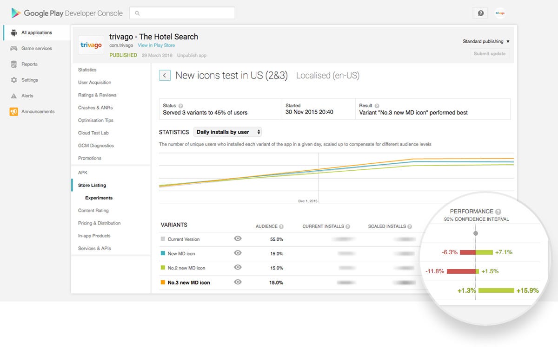Viewport: 558px width, 347px height.
Task: Go back using the arrow button
Action: (165, 75)
